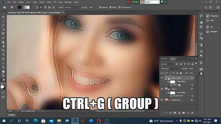Hide Layer 1 copy visibility eye
This screenshot has height=124, width=221.
click(x=162, y=78)
